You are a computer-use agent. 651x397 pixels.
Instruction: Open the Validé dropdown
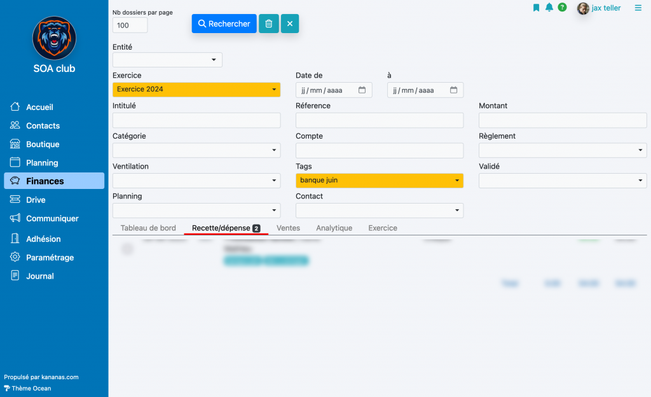click(x=640, y=181)
